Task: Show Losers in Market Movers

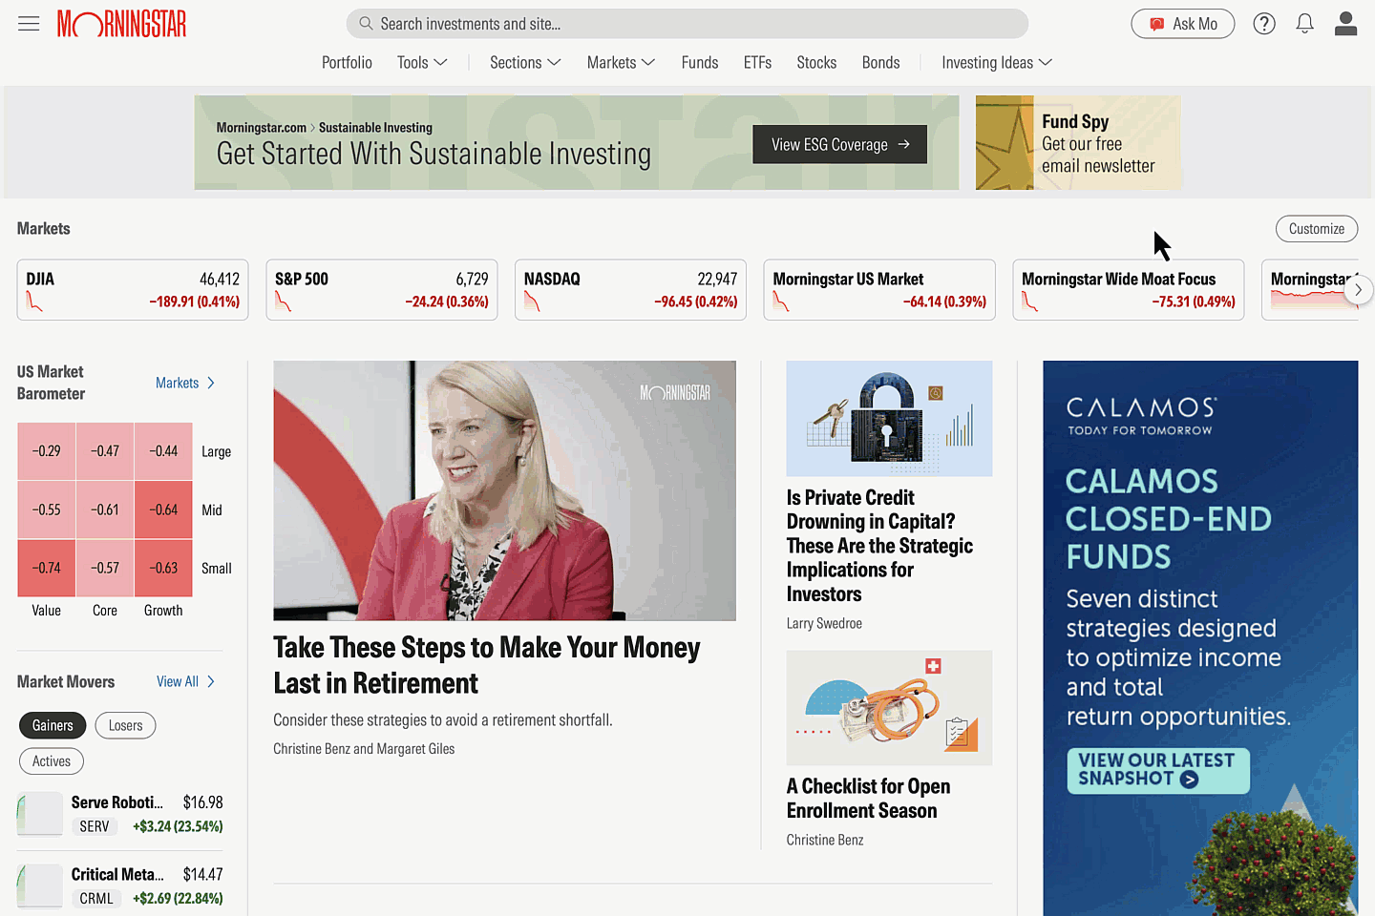Action: [x=125, y=725]
